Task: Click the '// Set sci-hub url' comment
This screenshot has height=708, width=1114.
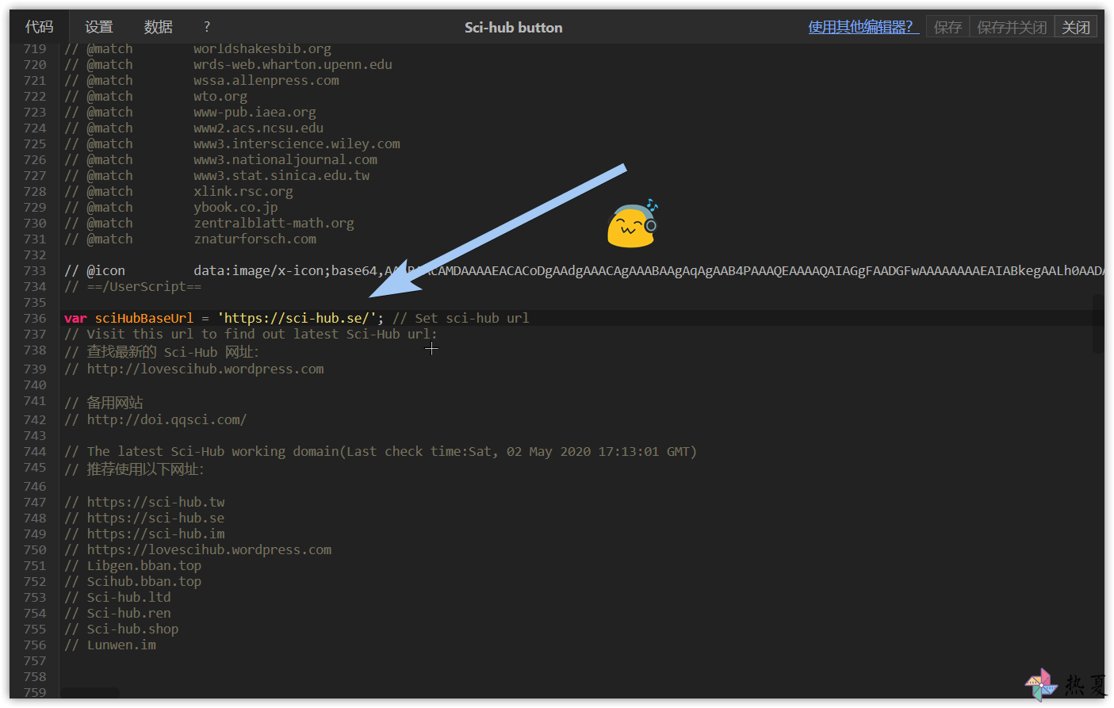Action: pos(461,318)
